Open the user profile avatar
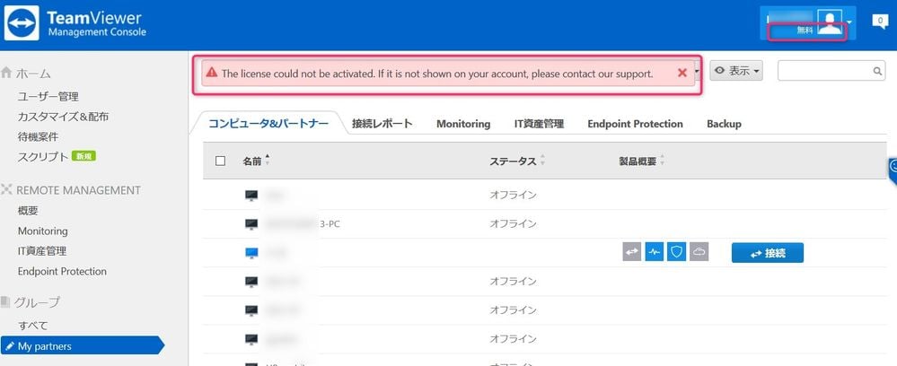The image size is (897, 366). click(x=830, y=23)
